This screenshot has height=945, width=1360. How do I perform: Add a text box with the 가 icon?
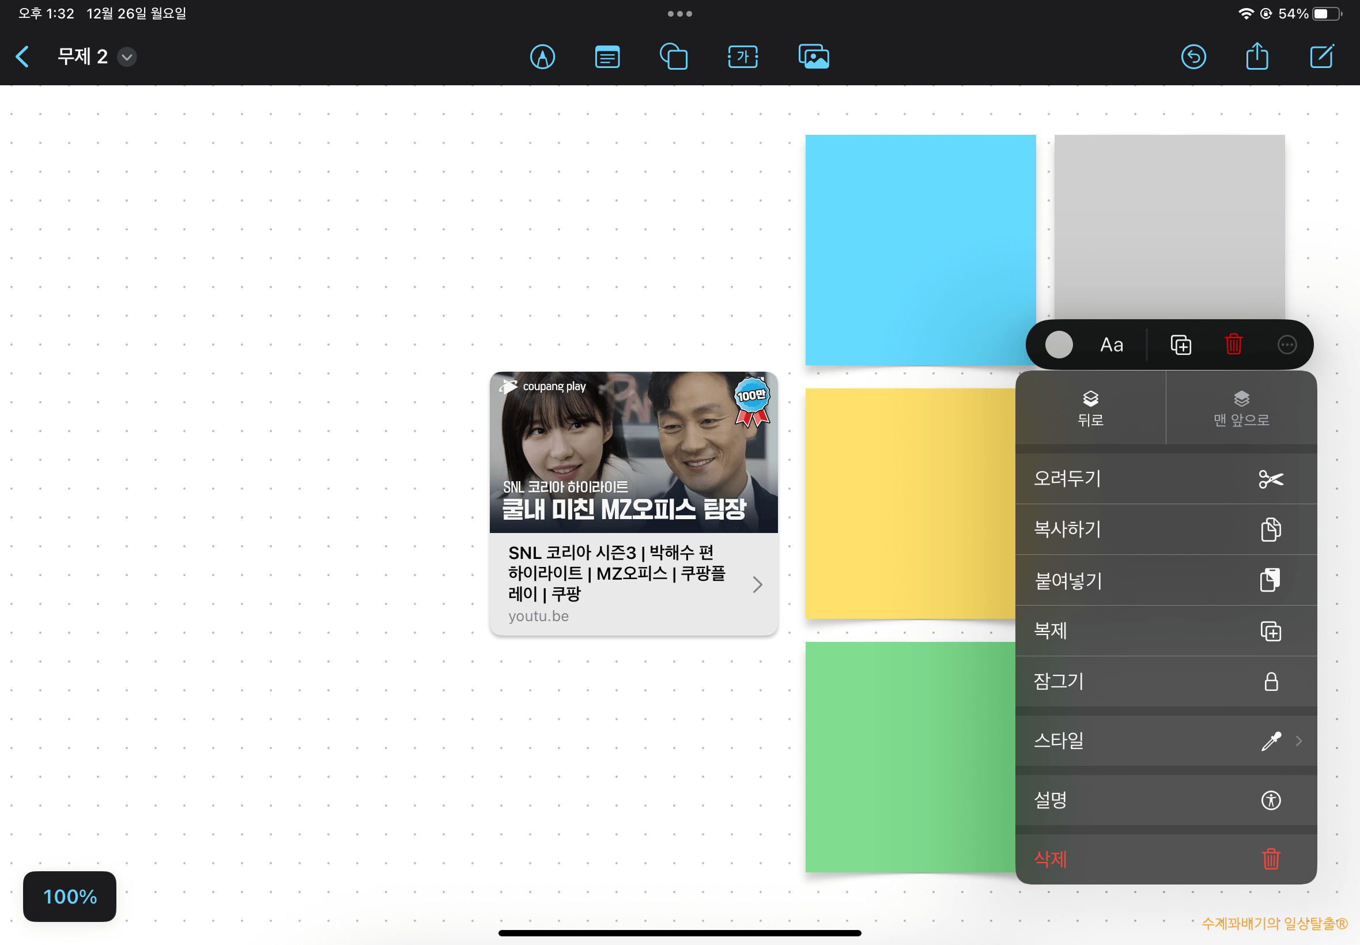tap(742, 56)
